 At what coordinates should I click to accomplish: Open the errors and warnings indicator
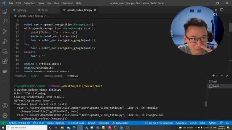pos(38,123)
